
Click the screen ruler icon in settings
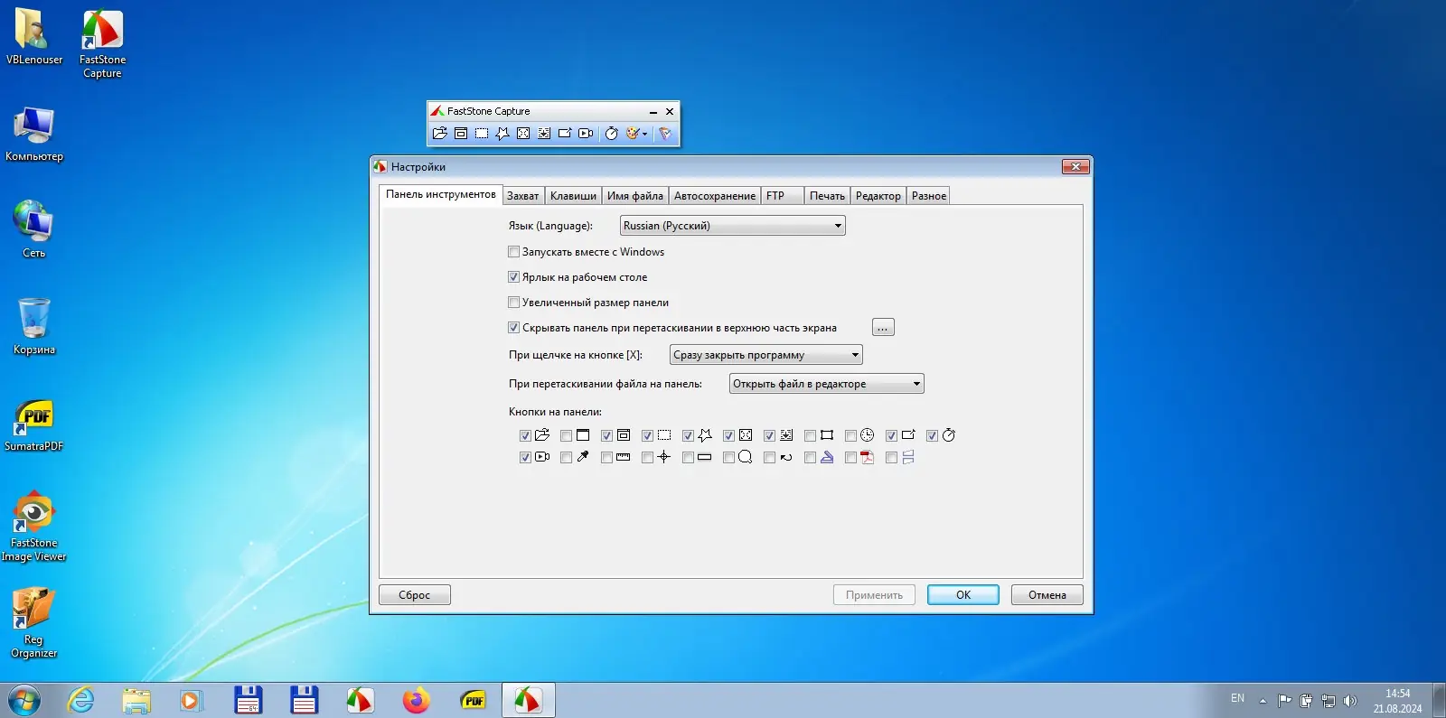[x=624, y=457]
